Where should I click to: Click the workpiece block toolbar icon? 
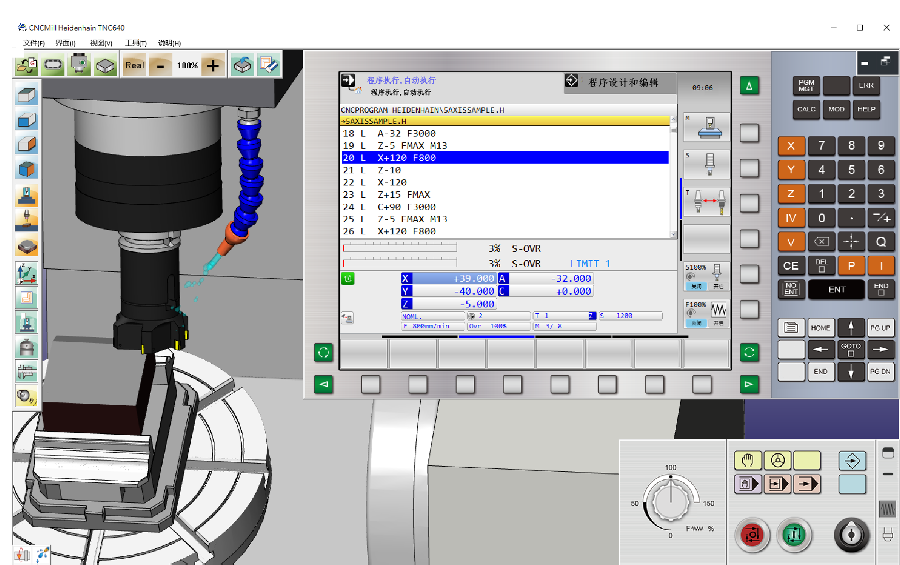click(x=105, y=65)
